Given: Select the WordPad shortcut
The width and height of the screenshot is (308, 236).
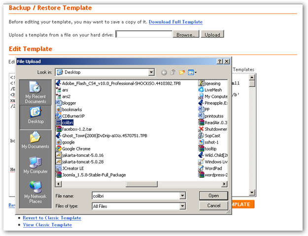Looking at the screenshot, I should [x=210, y=168].
